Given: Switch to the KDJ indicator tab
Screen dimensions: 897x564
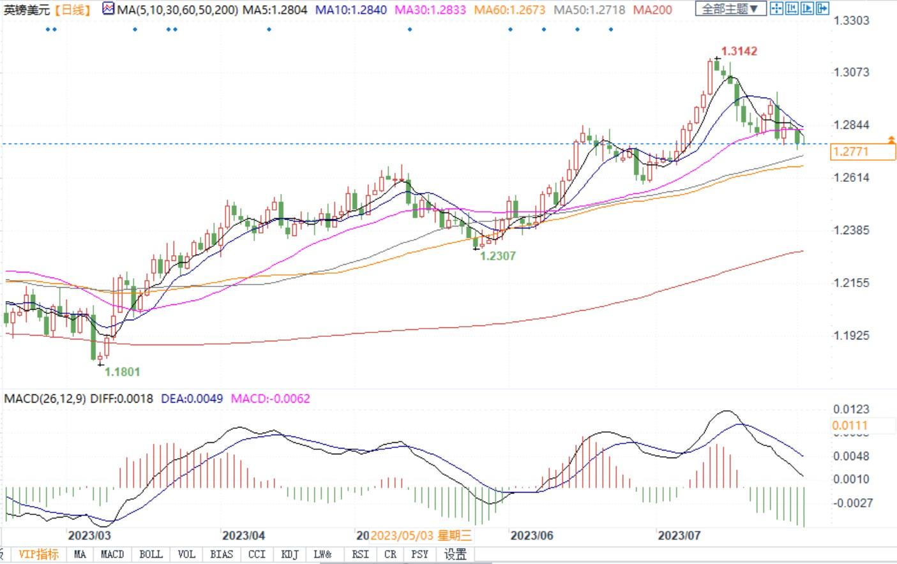Looking at the screenshot, I should (x=290, y=554).
